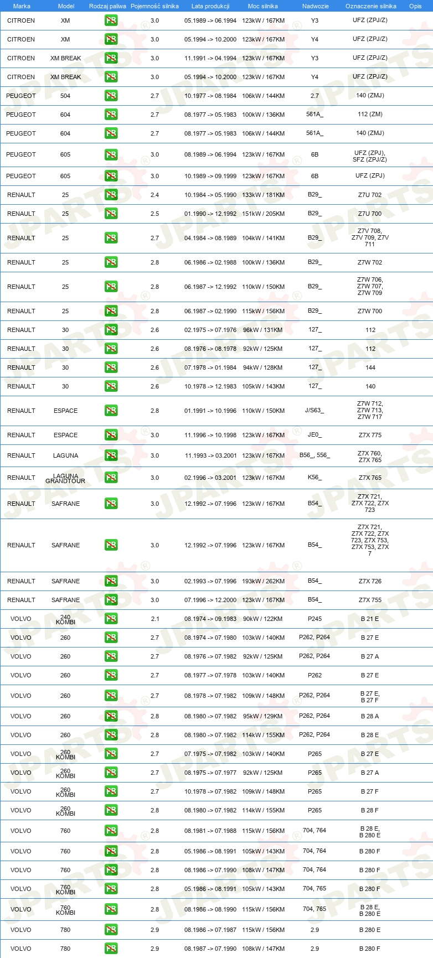433x958 pixels.
Task: Click petrol icon in Volvo 780 B 280 F row
Action: tap(111, 949)
